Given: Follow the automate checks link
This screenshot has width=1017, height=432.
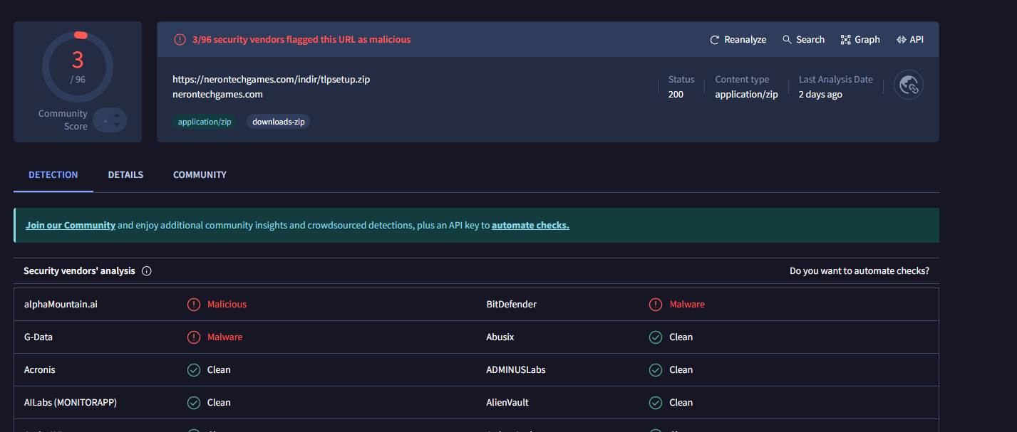Looking at the screenshot, I should [x=530, y=226].
